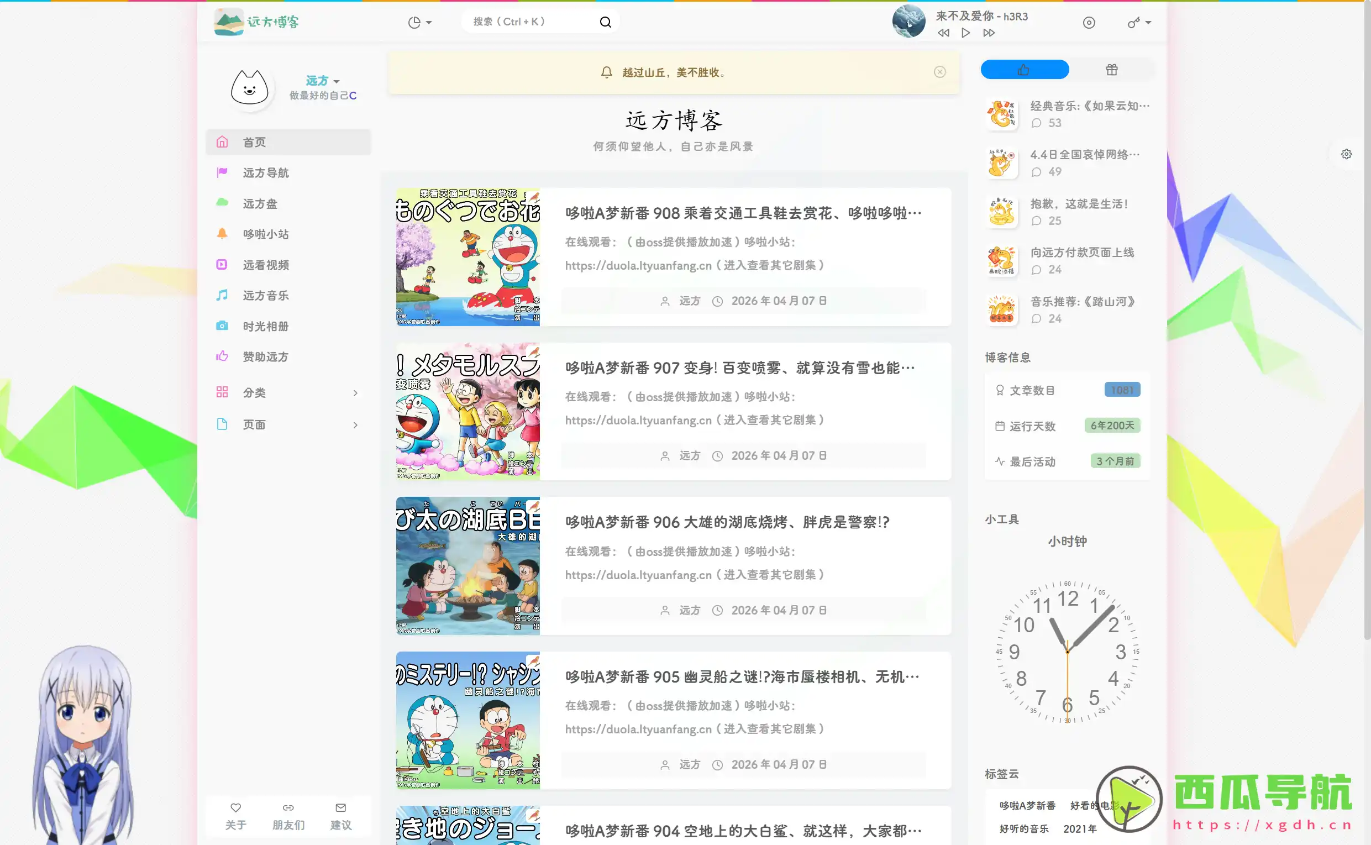Click the 好听的音乐 tag
The width and height of the screenshot is (1371, 845).
pos(1023,829)
